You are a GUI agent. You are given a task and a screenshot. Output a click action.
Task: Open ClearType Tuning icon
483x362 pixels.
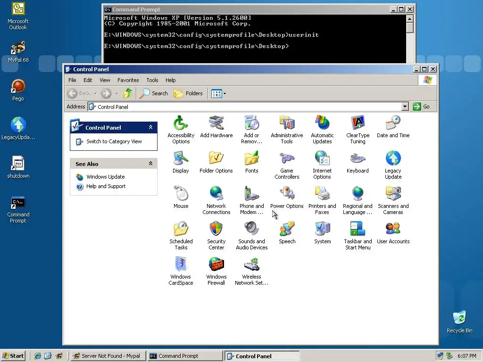[358, 129]
